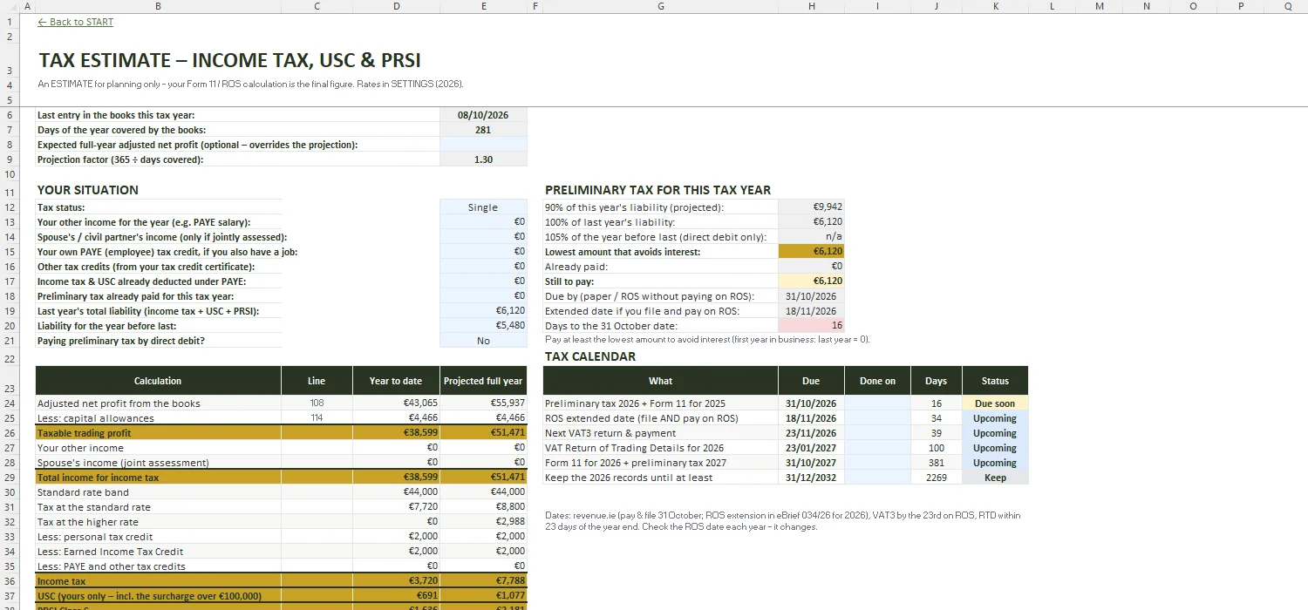Click the 90% of this year's liability value €9,942

coord(811,207)
